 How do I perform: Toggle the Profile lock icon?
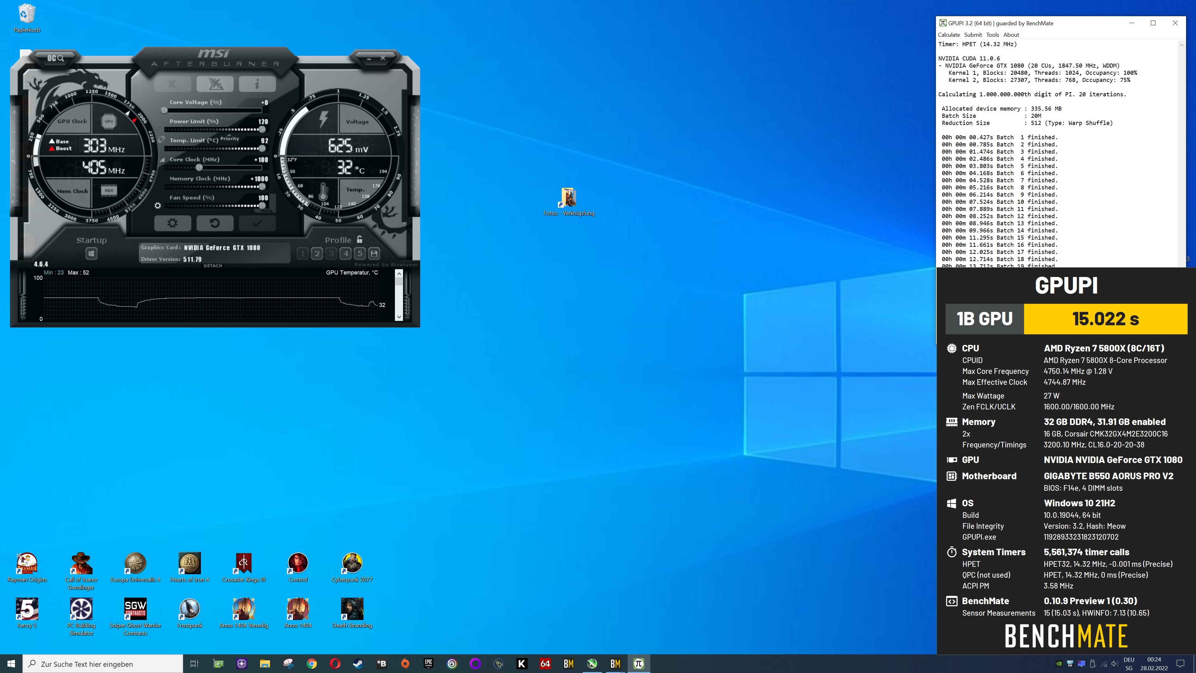point(359,239)
